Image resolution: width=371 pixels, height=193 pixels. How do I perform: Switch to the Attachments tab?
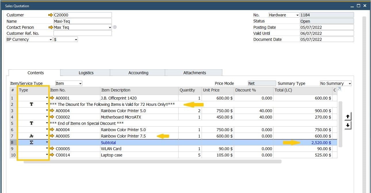pyautogui.click(x=194, y=73)
